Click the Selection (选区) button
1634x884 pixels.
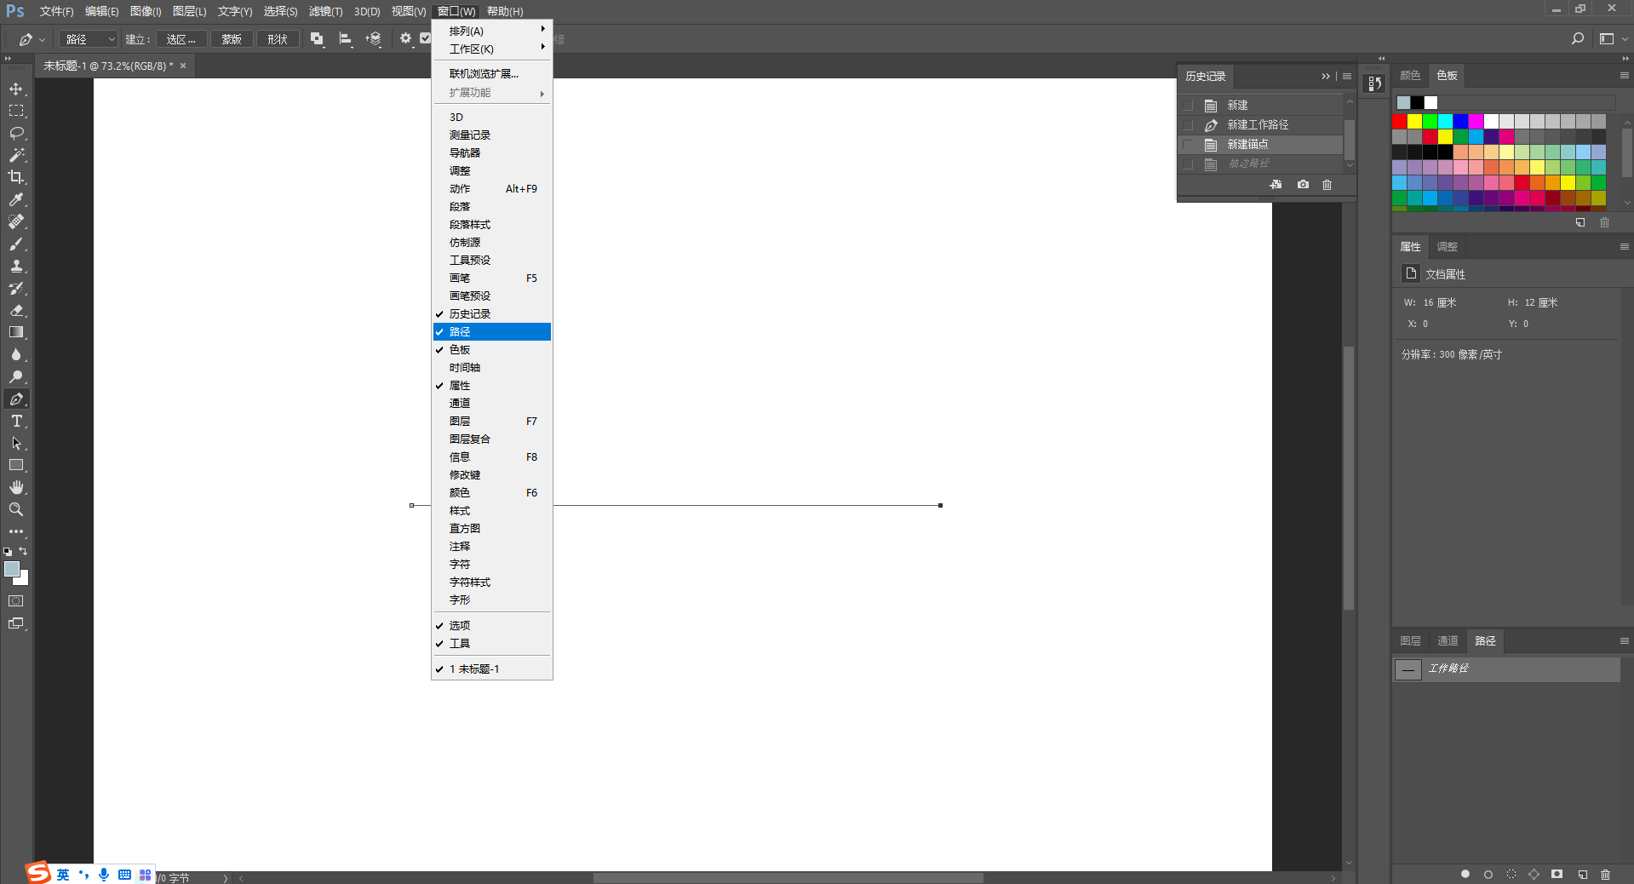(x=181, y=39)
